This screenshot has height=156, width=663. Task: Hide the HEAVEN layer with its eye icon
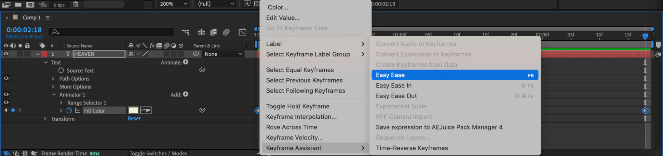tap(6, 54)
